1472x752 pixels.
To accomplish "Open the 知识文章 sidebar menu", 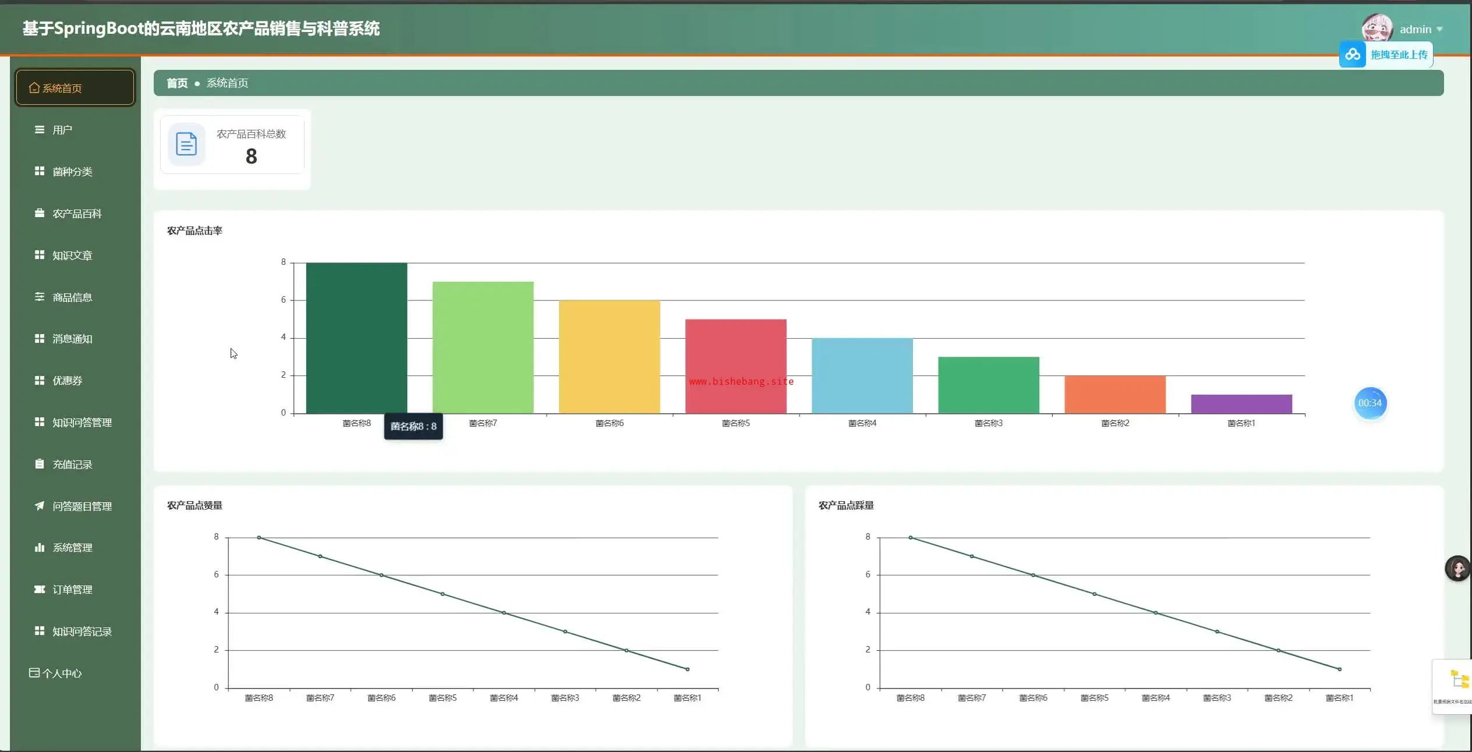I will coord(72,256).
